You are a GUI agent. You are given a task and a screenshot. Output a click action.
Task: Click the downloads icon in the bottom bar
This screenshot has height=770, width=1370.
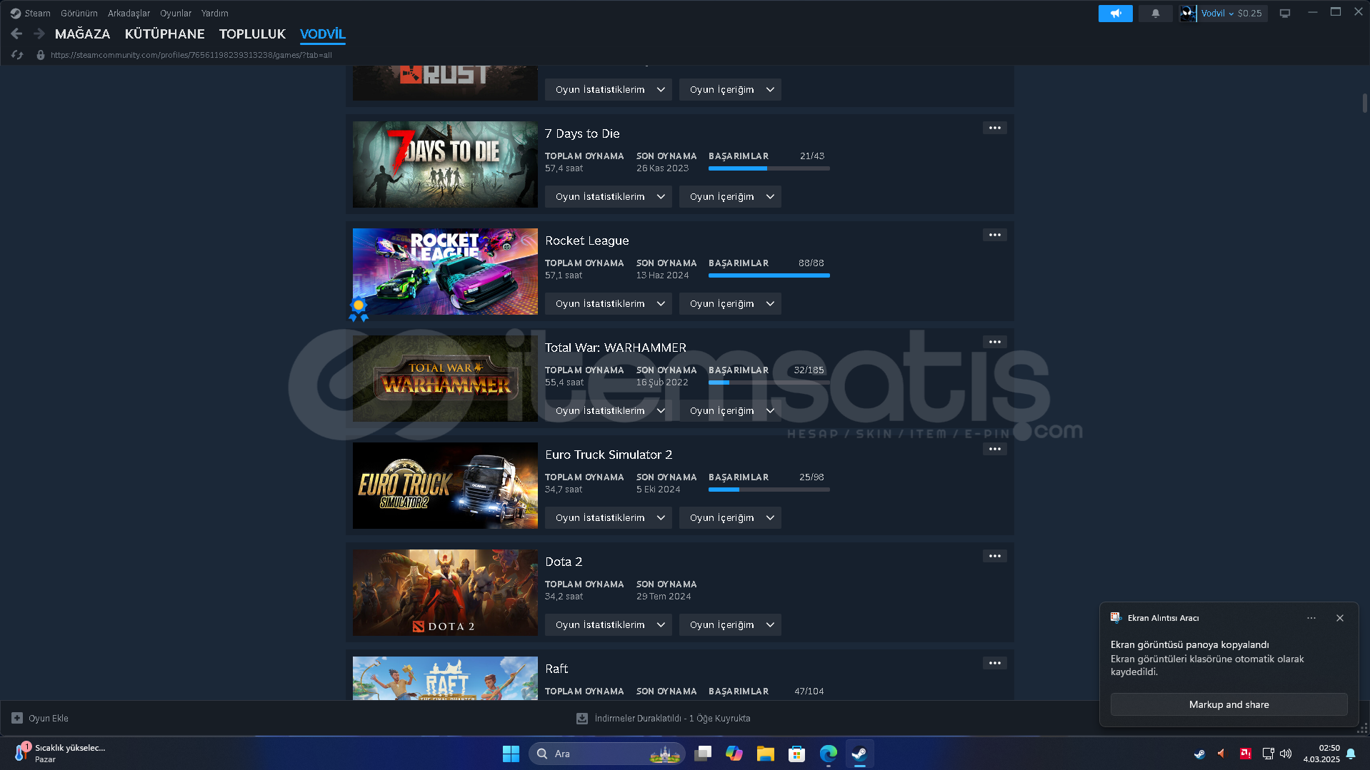(x=582, y=718)
